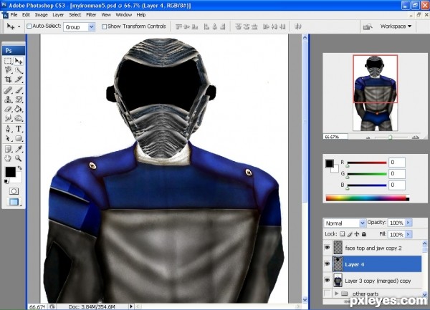Select the Paint Bucket tool

pos(19,109)
